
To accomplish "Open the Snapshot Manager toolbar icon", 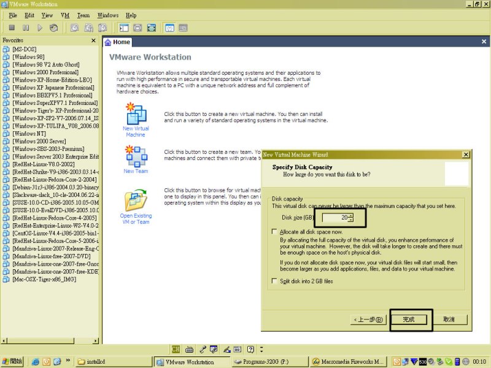I will tap(102, 28).
